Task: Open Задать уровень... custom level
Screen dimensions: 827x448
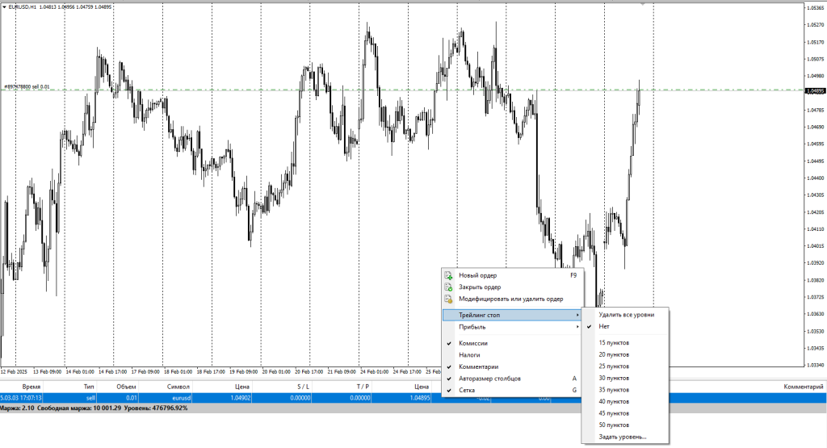Action: 622,437
